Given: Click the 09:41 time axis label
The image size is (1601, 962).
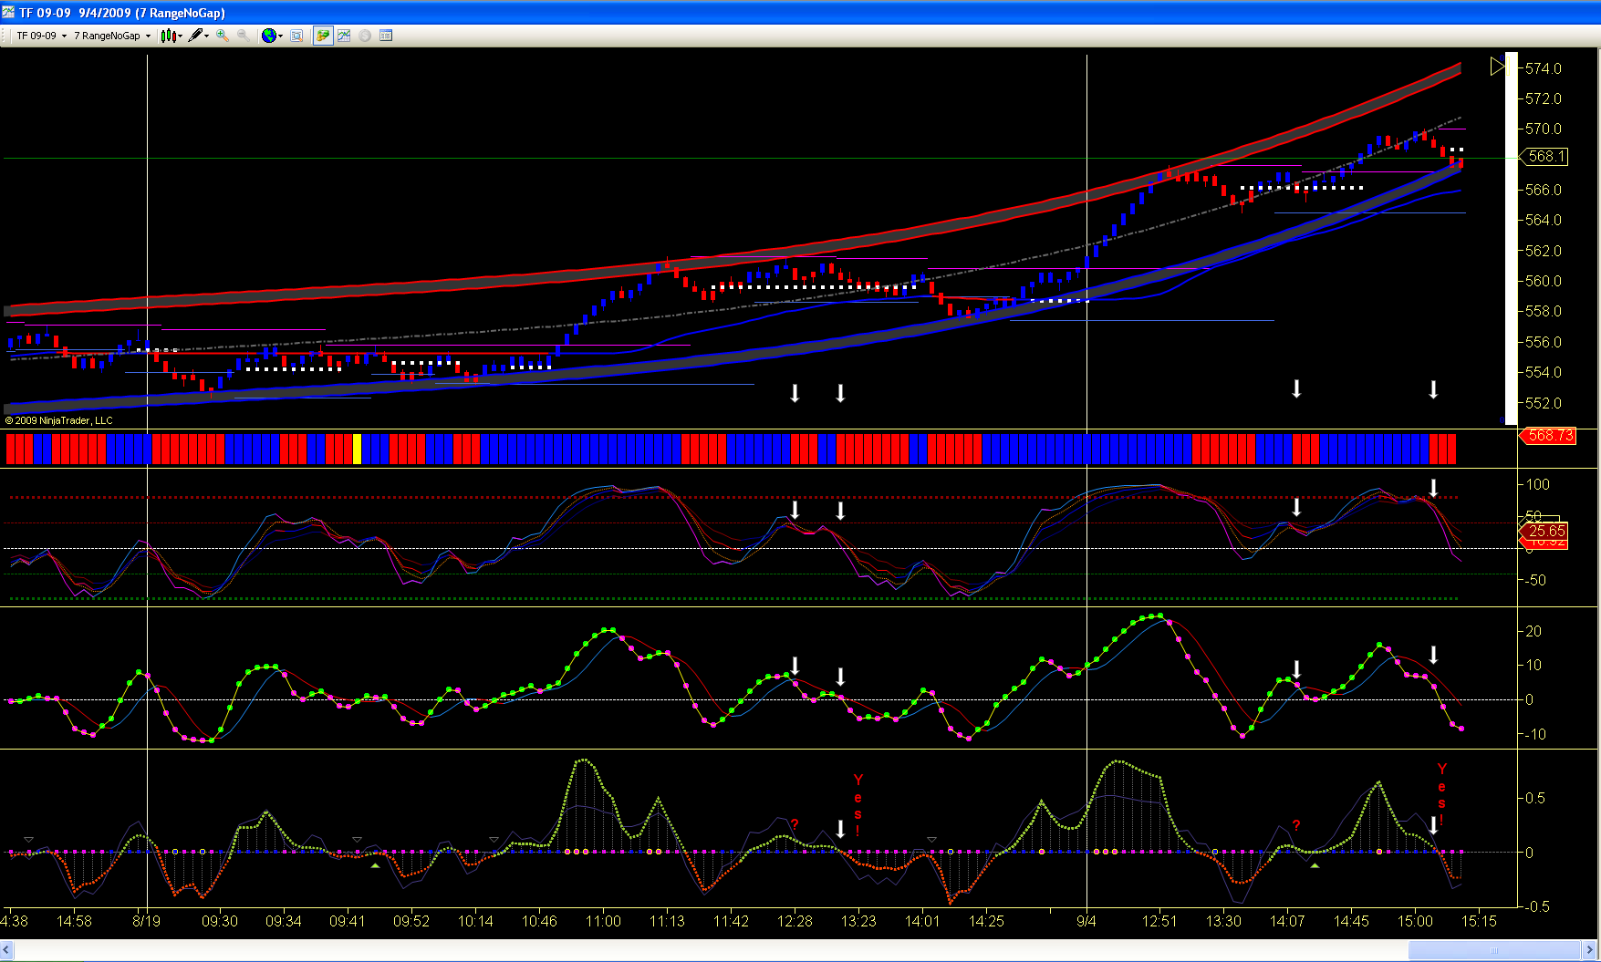Looking at the screenshot, I should [348, 921].
